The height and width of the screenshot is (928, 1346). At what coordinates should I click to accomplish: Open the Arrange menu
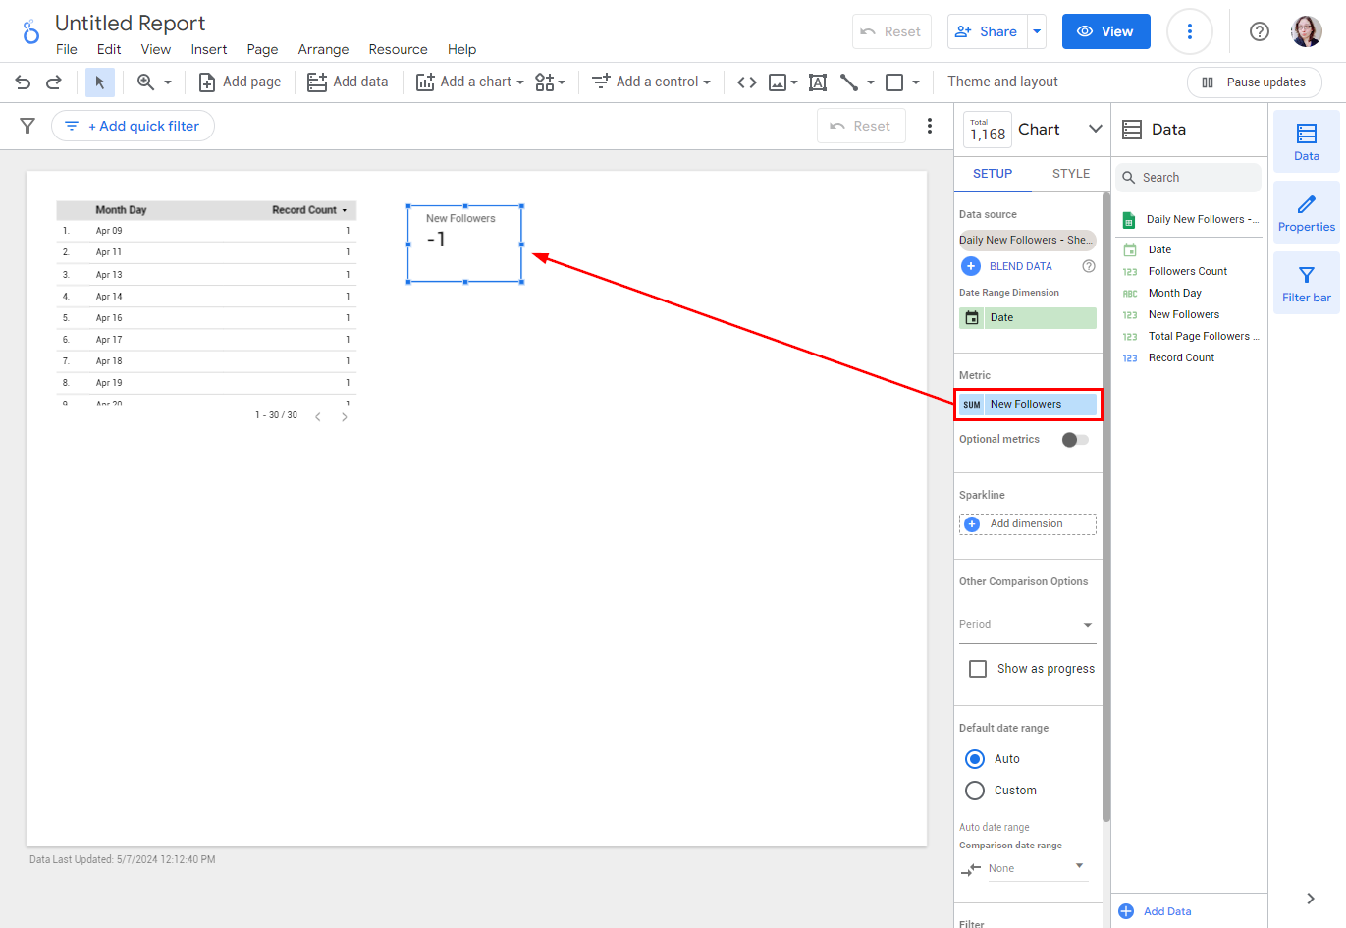pyautogui.click(x=323, y=49)
